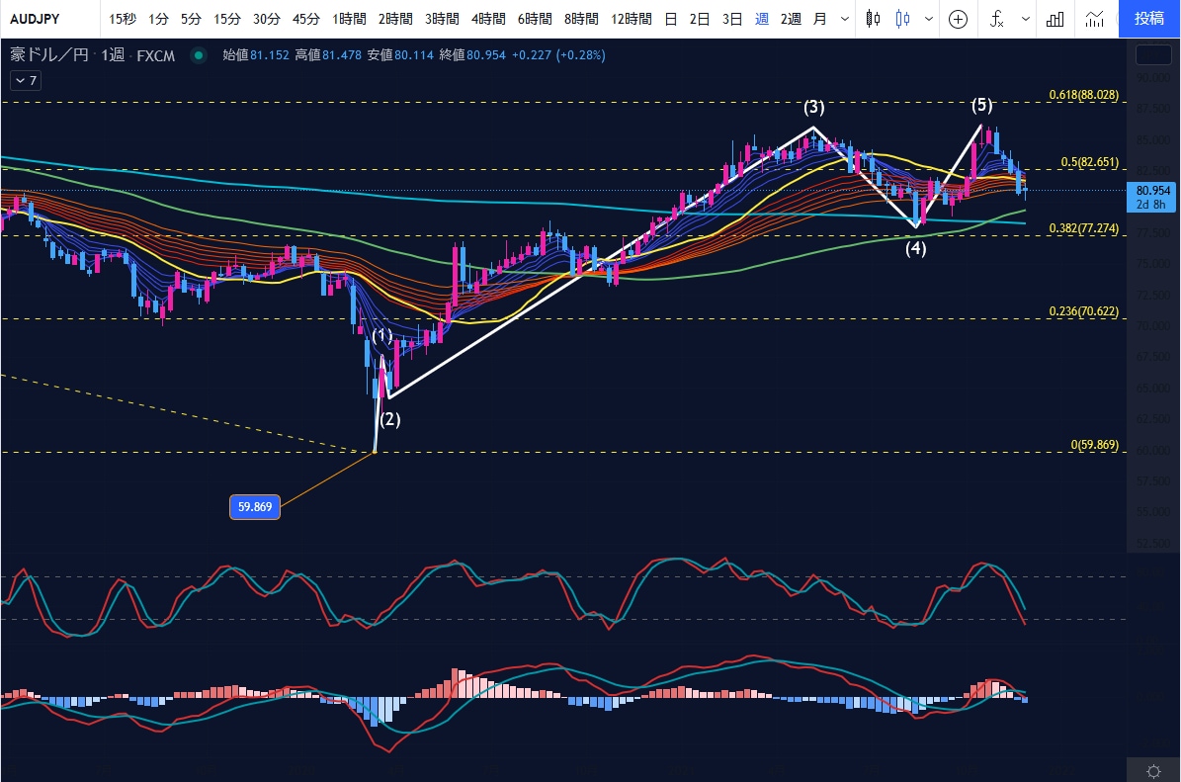1181x782 pixels.
Task: Click the green market status dot
Action: tap(198, 55)
